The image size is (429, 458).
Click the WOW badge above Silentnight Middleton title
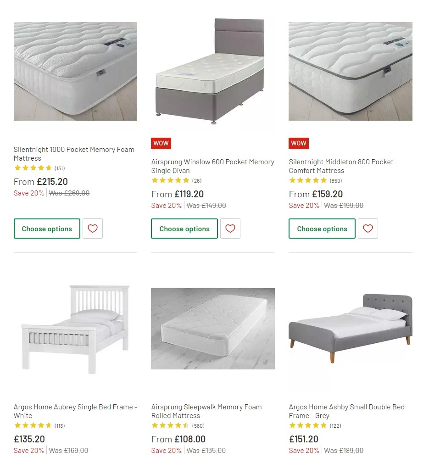pyautogui.click(x=298, y=143)
